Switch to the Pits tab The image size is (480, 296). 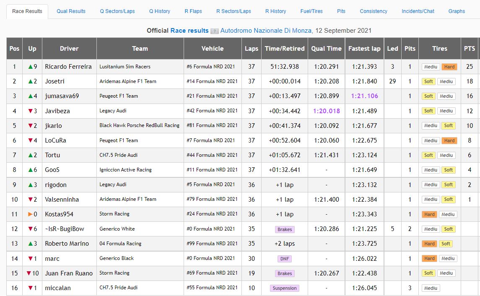click(341, 11)
